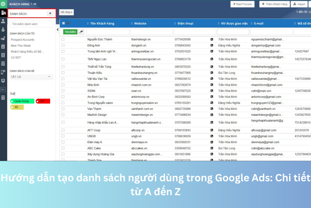
Task: Click the call icon for Đông Anh
Action: coord(212,45)
